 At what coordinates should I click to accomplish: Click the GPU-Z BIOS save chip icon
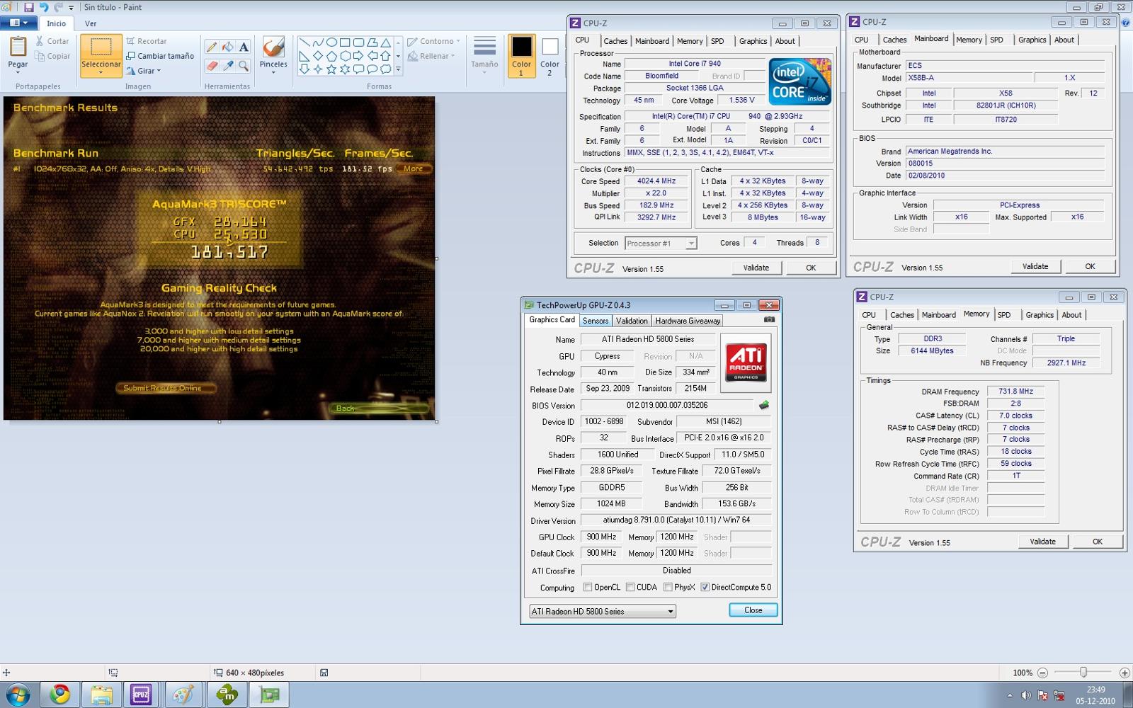(x=764, y=405)
